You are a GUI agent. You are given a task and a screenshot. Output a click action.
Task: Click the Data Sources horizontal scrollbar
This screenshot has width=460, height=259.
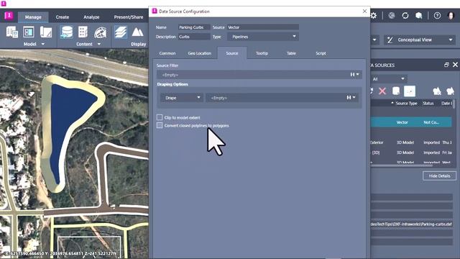pyautogui.click(x=402, y=165)
